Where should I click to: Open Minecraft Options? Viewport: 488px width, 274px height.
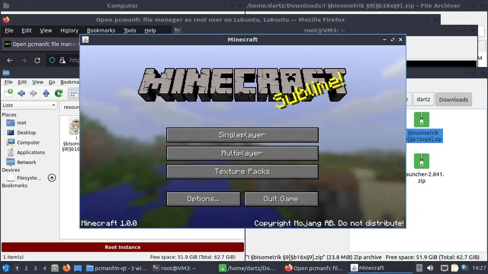[x=204, y=199]
